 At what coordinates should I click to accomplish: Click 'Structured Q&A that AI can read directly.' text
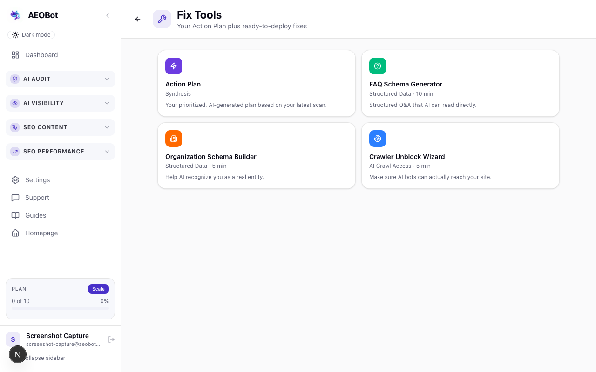coord(423,105)
